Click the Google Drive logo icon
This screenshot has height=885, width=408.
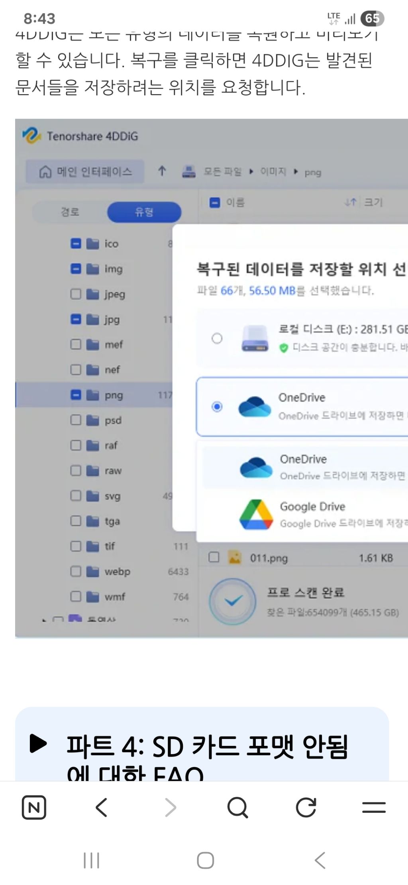pos(256,514)
